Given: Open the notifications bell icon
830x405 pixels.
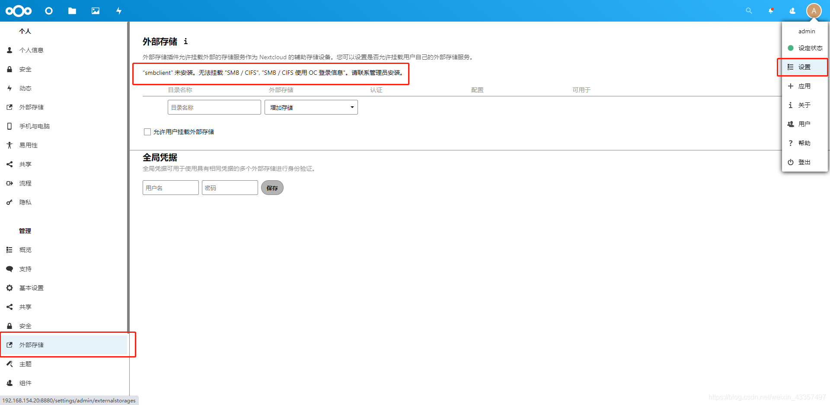Looking at the screenshot, I should 771,11.
